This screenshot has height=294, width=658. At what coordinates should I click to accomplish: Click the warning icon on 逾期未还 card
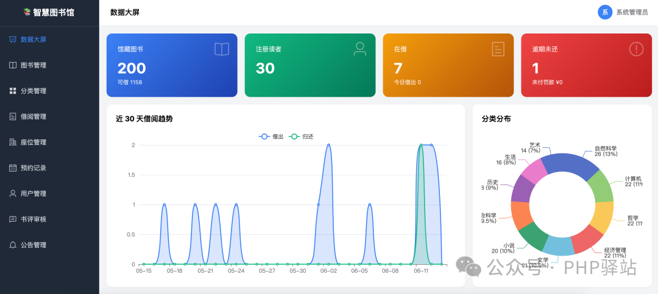point(636,49)
